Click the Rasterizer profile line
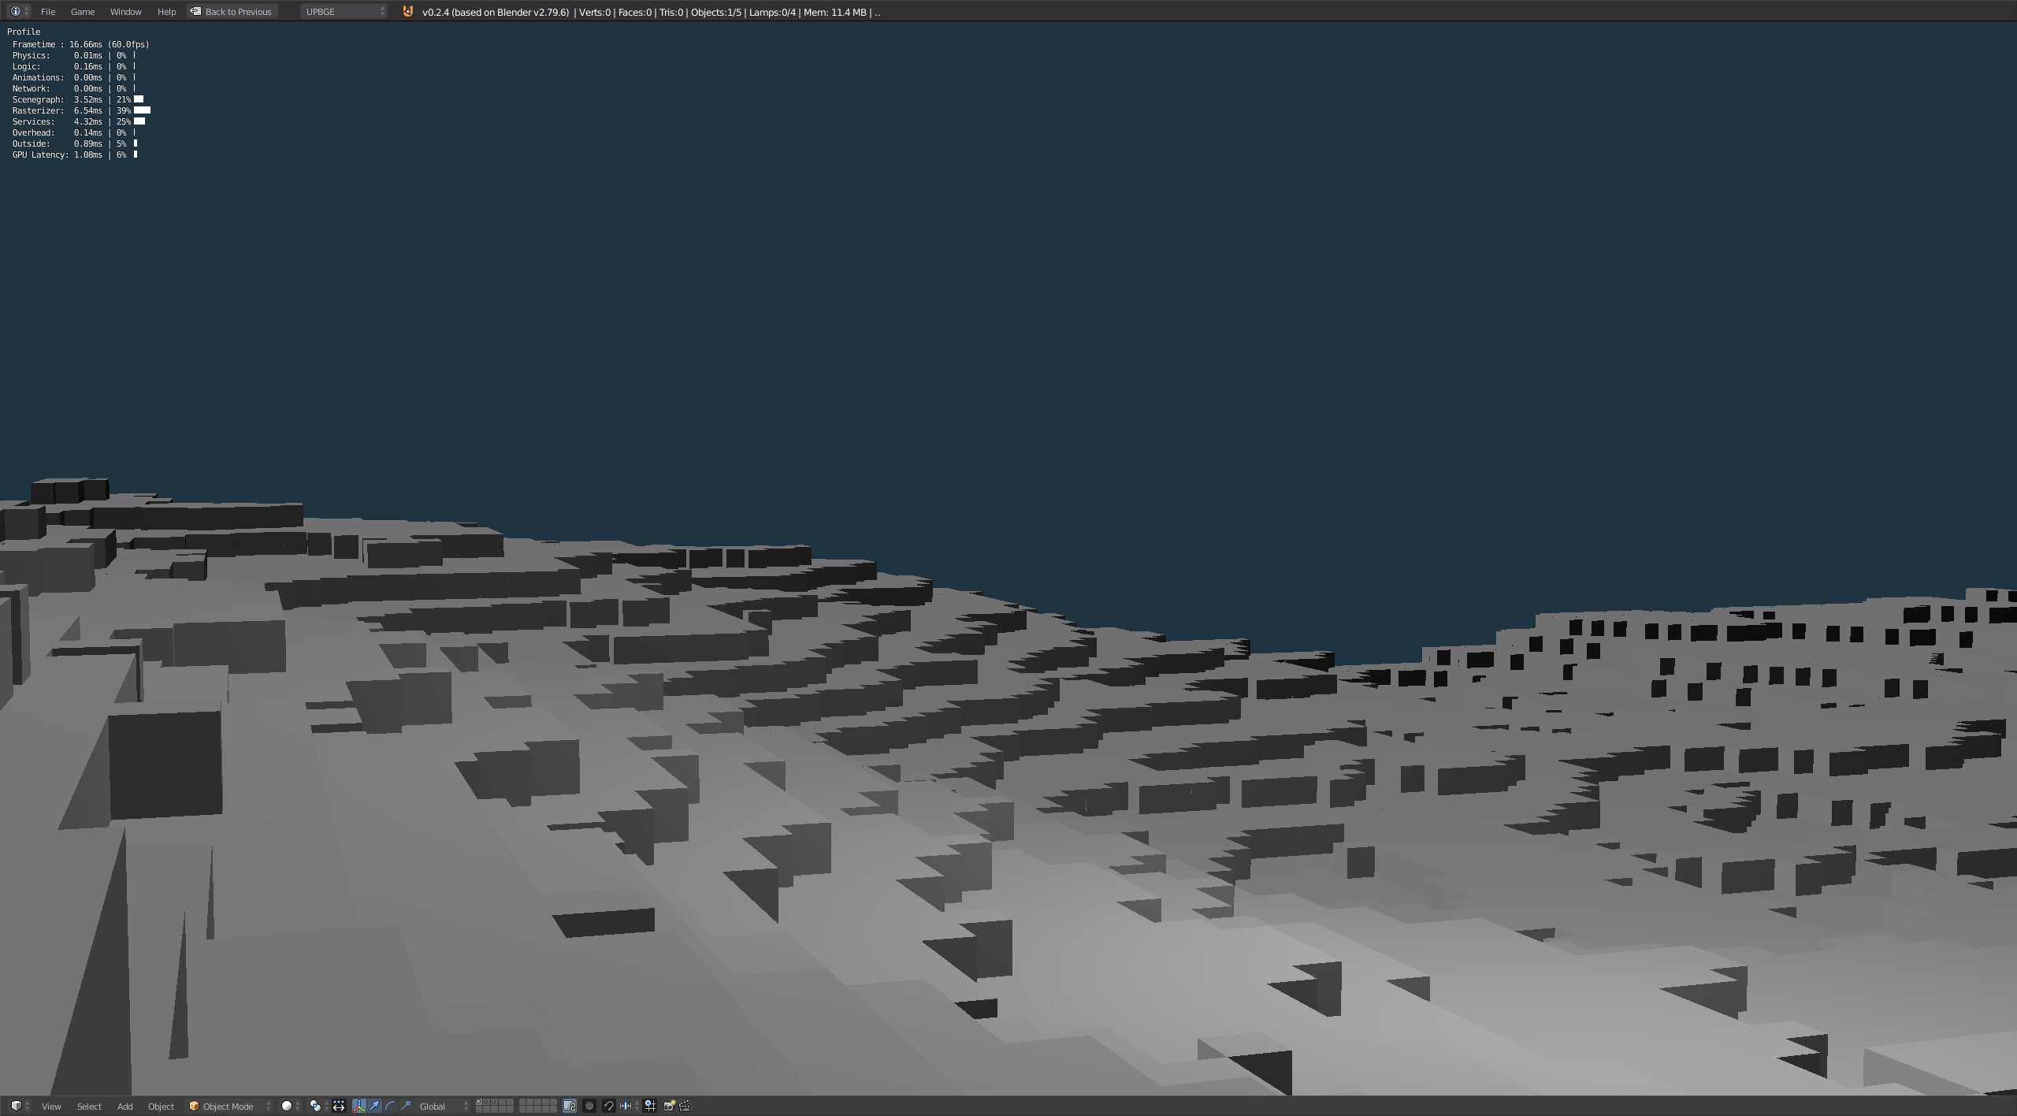 tap(81, 111)
